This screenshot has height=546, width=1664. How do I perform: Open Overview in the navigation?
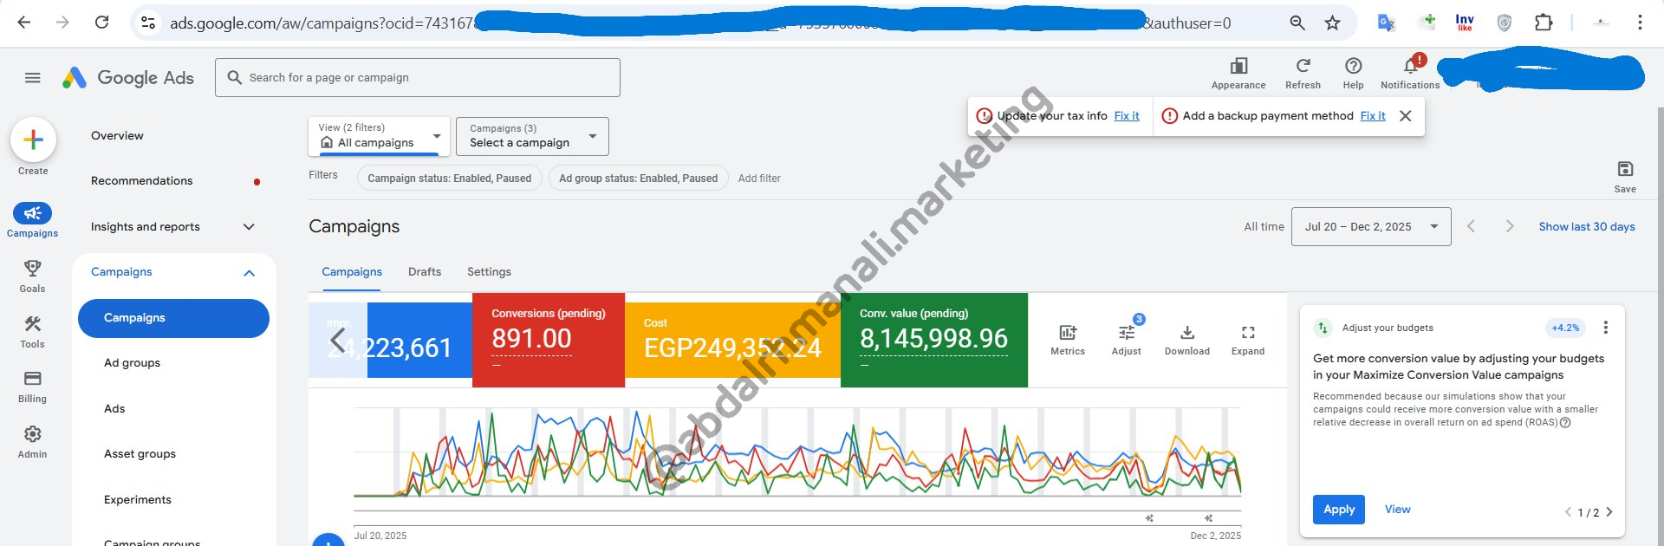[117, 136]
